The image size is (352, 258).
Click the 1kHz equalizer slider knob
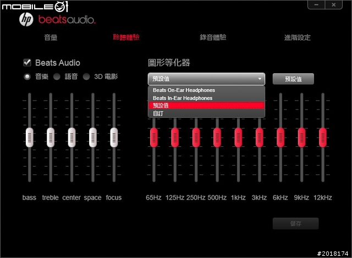tap(238, 138)
